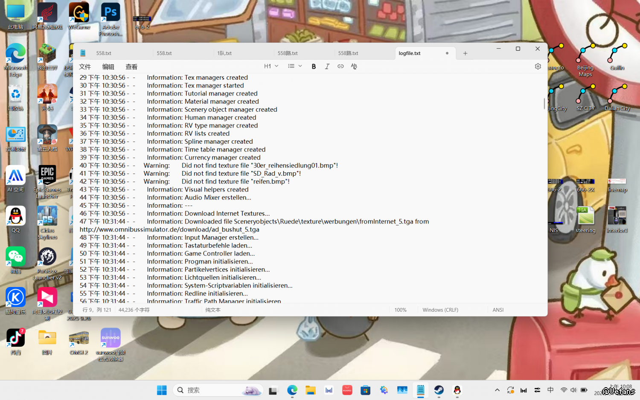This screenshot has width=640, height=400.
Task: Open Notepad settings gear
Action: point(538,67)
